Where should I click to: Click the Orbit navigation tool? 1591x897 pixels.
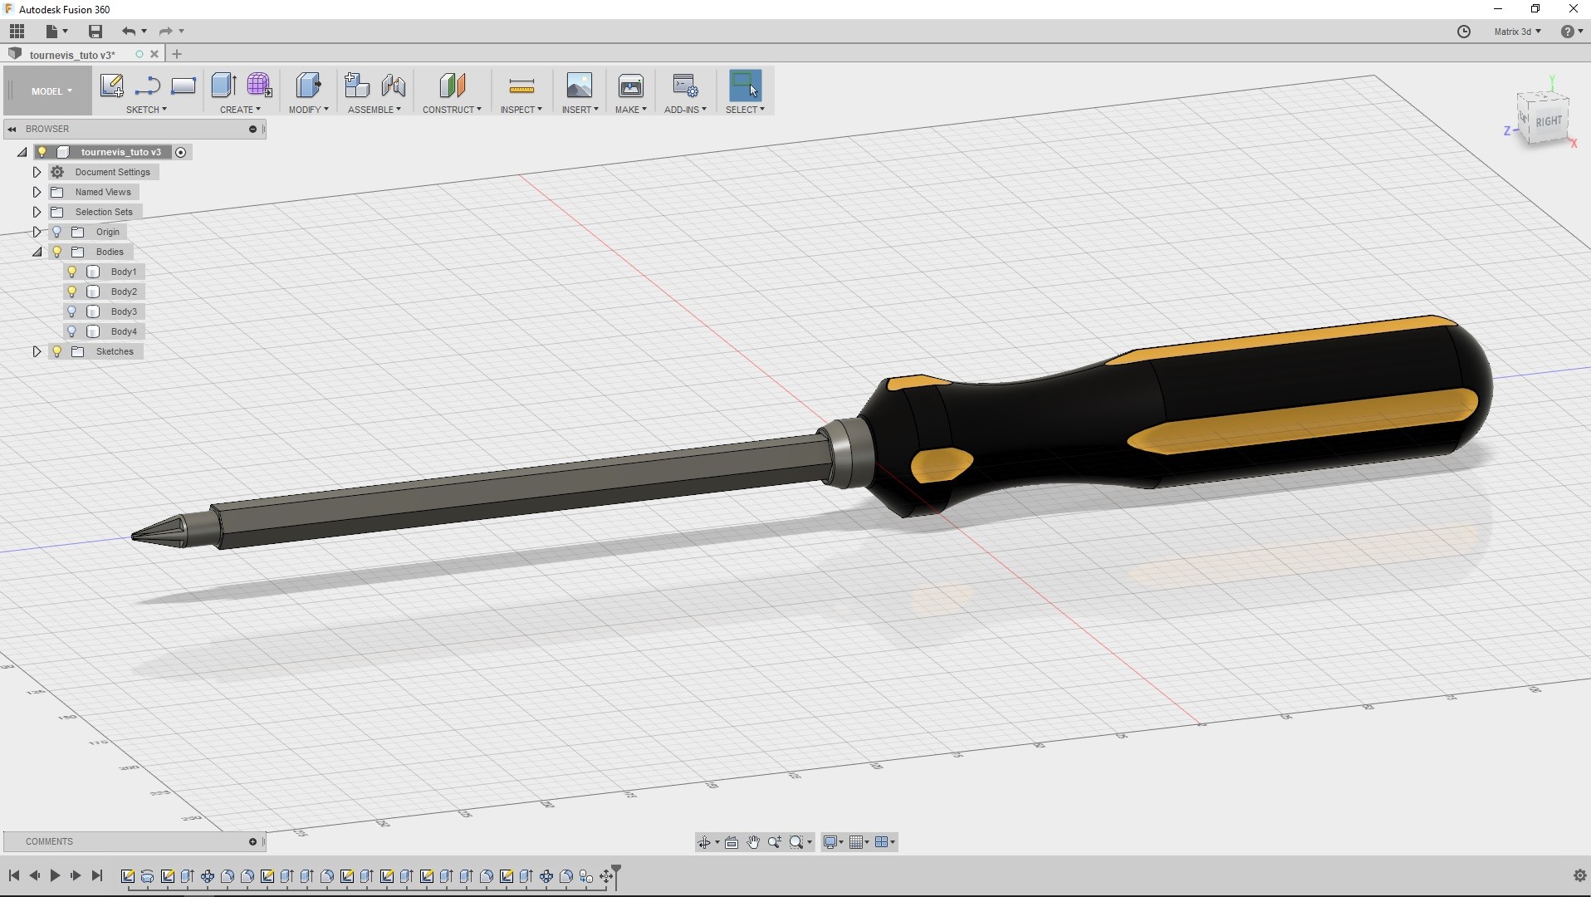pos(704,842)
